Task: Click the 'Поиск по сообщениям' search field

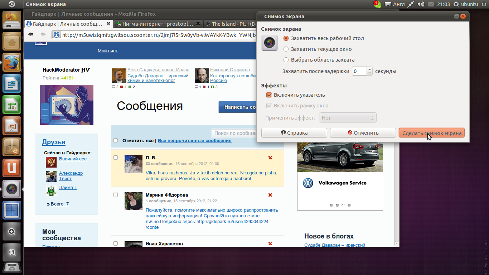Action: click(234, 133)
